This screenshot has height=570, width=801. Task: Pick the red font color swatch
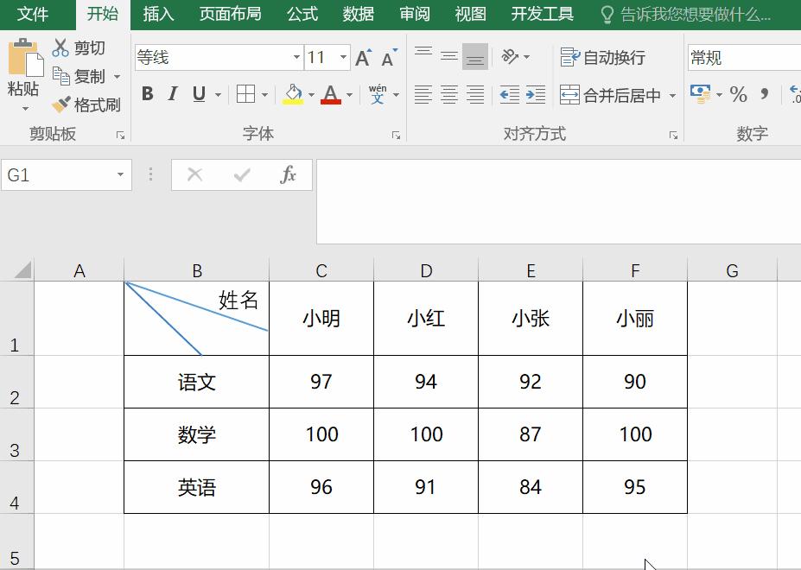click(333, 101)
